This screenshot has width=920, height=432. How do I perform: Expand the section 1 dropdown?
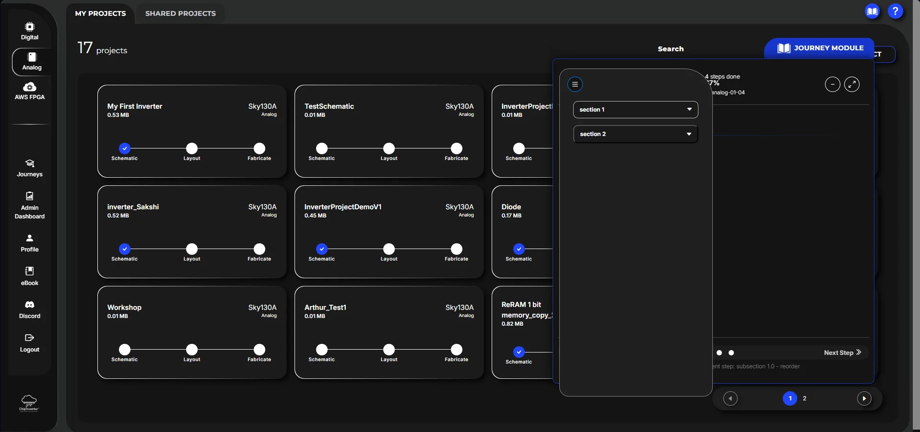click(636, 110)
